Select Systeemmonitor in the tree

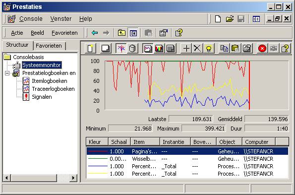point(42,65)
